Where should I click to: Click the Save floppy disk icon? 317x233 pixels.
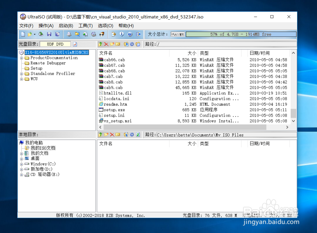click(x=49, y=34)
